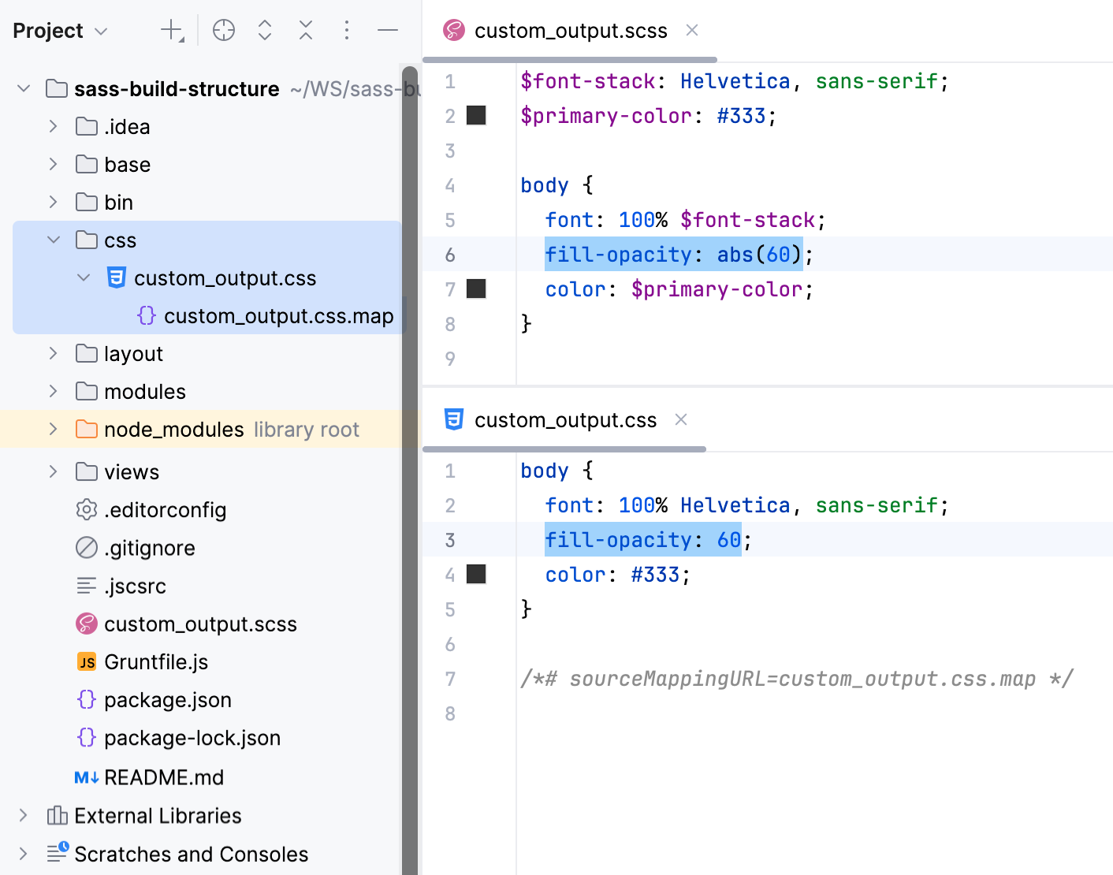The width and height of the screenshot is (1113, 875).
Task: Switch to the custom_output.css editor tab
Action: pos(564,419)
